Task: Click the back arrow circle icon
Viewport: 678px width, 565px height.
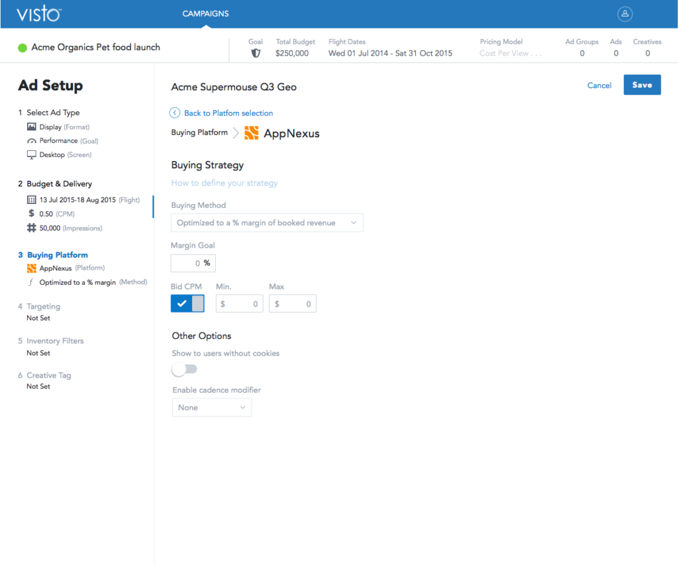Action: [x=175, y=113]
